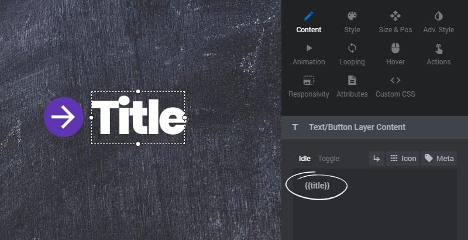Switch to the Toggle state tab

tap(328, 159)
